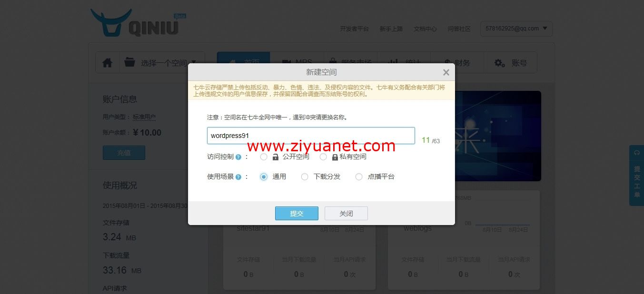Click the 提交工单 side tab
Screen dimensions: 644x294
click(637, 175)
